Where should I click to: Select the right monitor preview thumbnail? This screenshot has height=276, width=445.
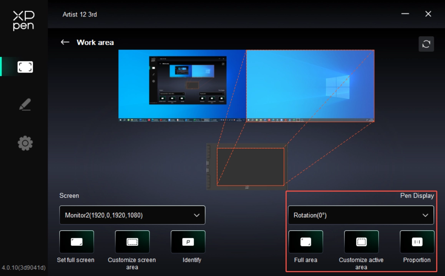click(x=310, y=86)
